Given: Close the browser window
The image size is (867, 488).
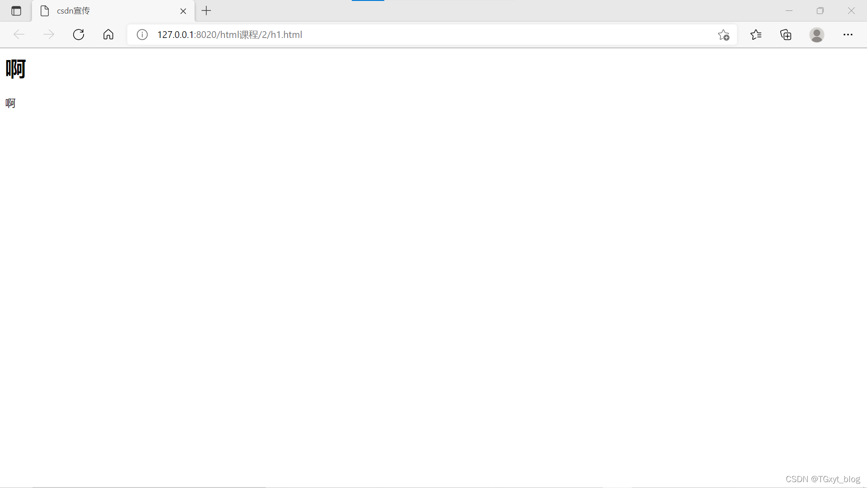Looking at the screenshot, I should 851,11.
